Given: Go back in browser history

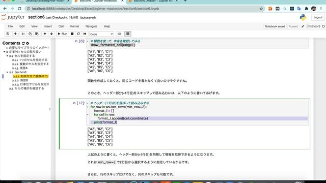Looking at the screenshot, I should coord(5,9).
